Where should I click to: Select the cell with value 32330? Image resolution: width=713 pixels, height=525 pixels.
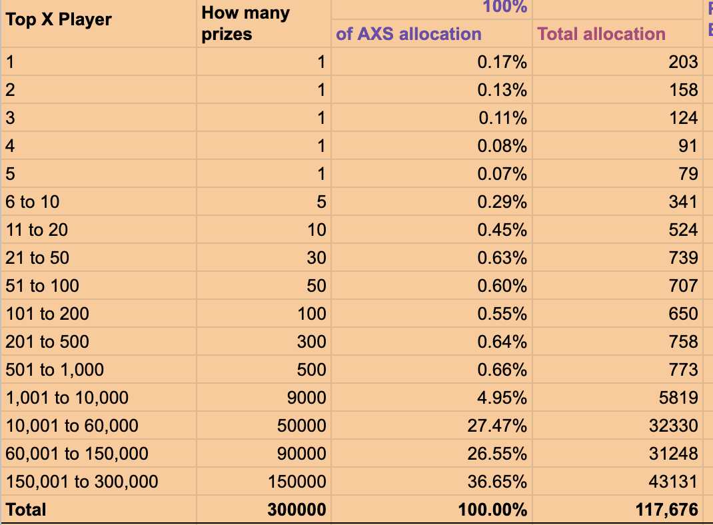tap(618, 426)
